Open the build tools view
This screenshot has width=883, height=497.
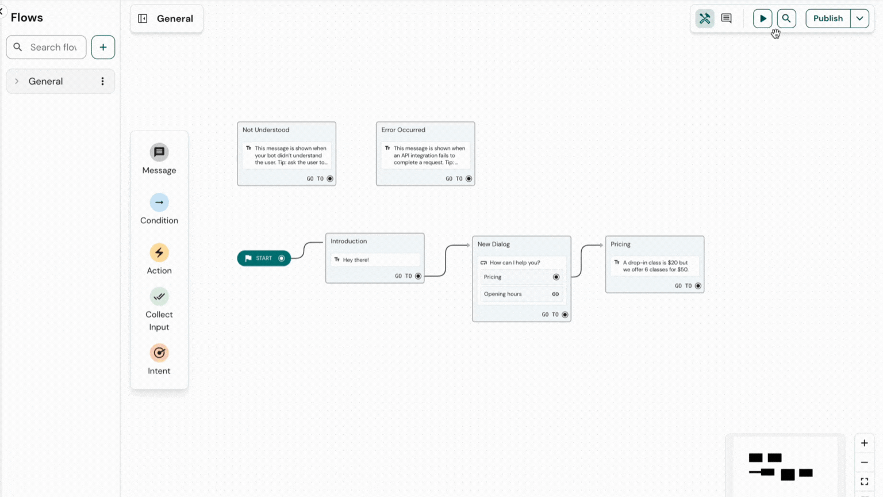[705, 18]
